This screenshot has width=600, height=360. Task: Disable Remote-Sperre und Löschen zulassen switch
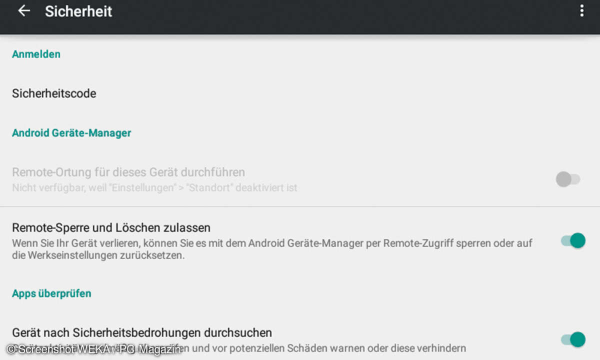573,240
